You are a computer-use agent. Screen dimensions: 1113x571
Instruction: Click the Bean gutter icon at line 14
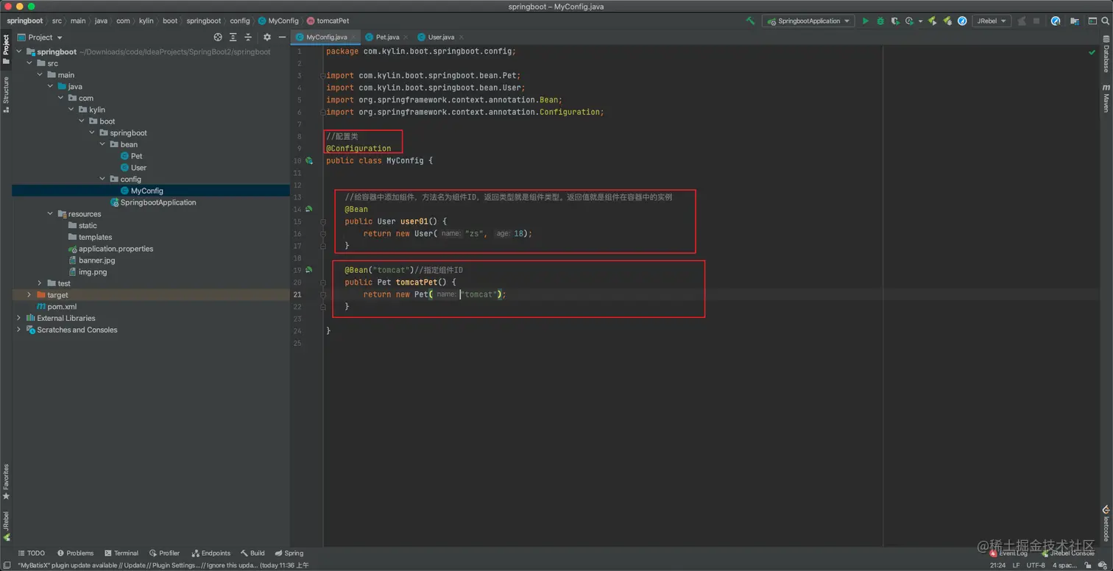(309, 209)
